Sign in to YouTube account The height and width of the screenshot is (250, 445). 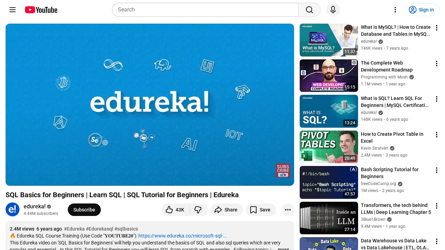(x=422, y=10)
